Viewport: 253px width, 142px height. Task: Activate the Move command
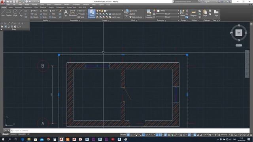(x=34, y=11)
